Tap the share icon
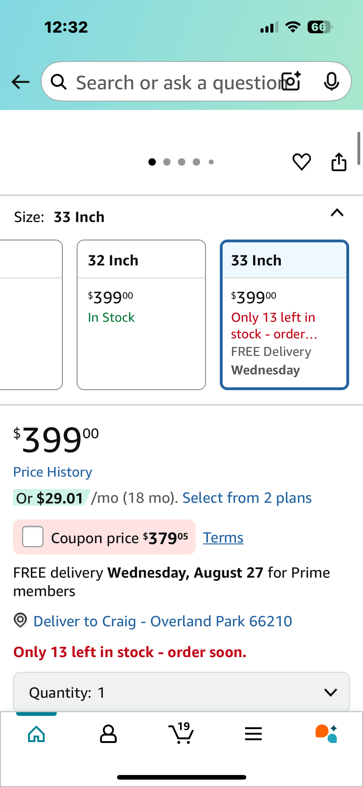Image resolution: width=363 pixels, height=787 pixels. tap(339, 162)
